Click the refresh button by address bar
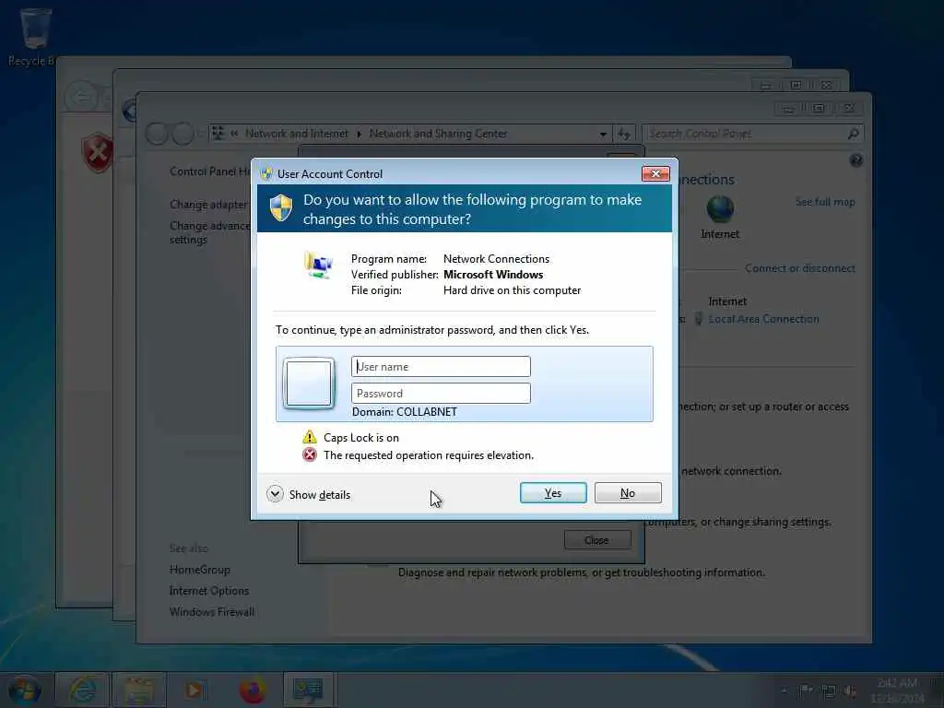The height and width of the screenshot is (708, 944). pos(624,134)
